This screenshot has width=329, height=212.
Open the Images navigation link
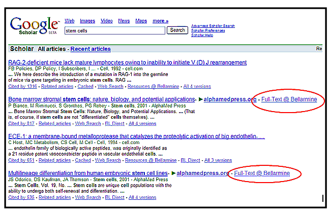[87, 21]
